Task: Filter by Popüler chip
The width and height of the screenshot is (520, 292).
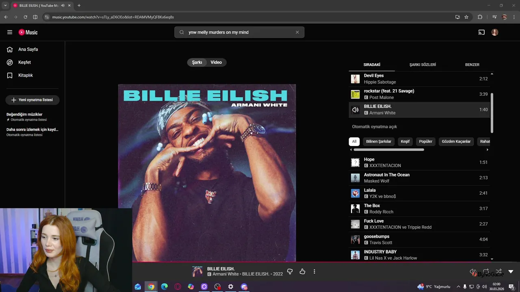Action: [426, 142]
